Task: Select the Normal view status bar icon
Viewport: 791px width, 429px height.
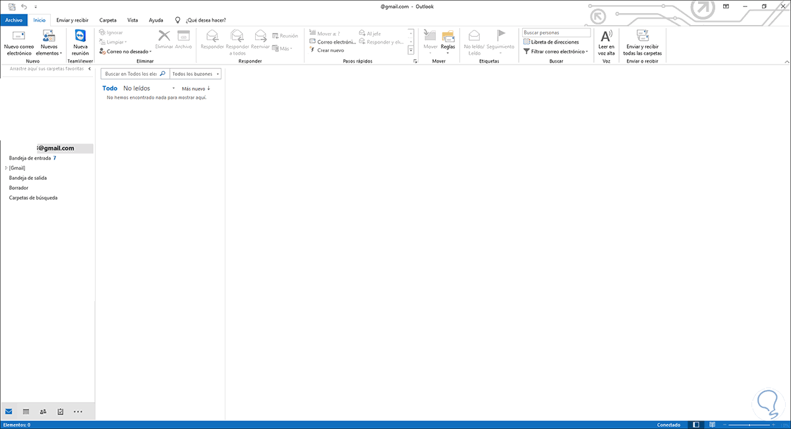Action: (x=696, y=425)
